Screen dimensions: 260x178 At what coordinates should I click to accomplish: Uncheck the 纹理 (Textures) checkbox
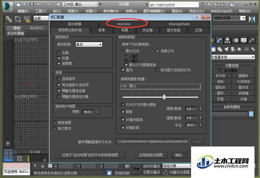click(x=59, y=58)
